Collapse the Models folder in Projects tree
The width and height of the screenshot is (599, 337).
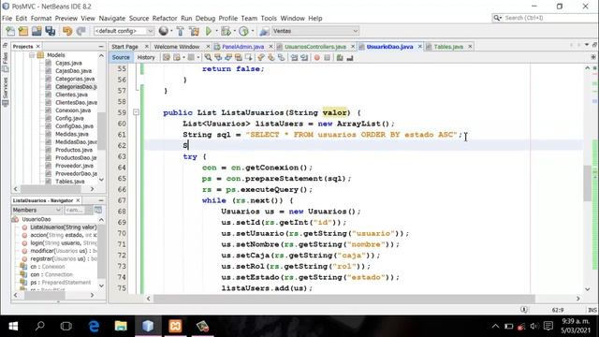(x=32, y=55)
